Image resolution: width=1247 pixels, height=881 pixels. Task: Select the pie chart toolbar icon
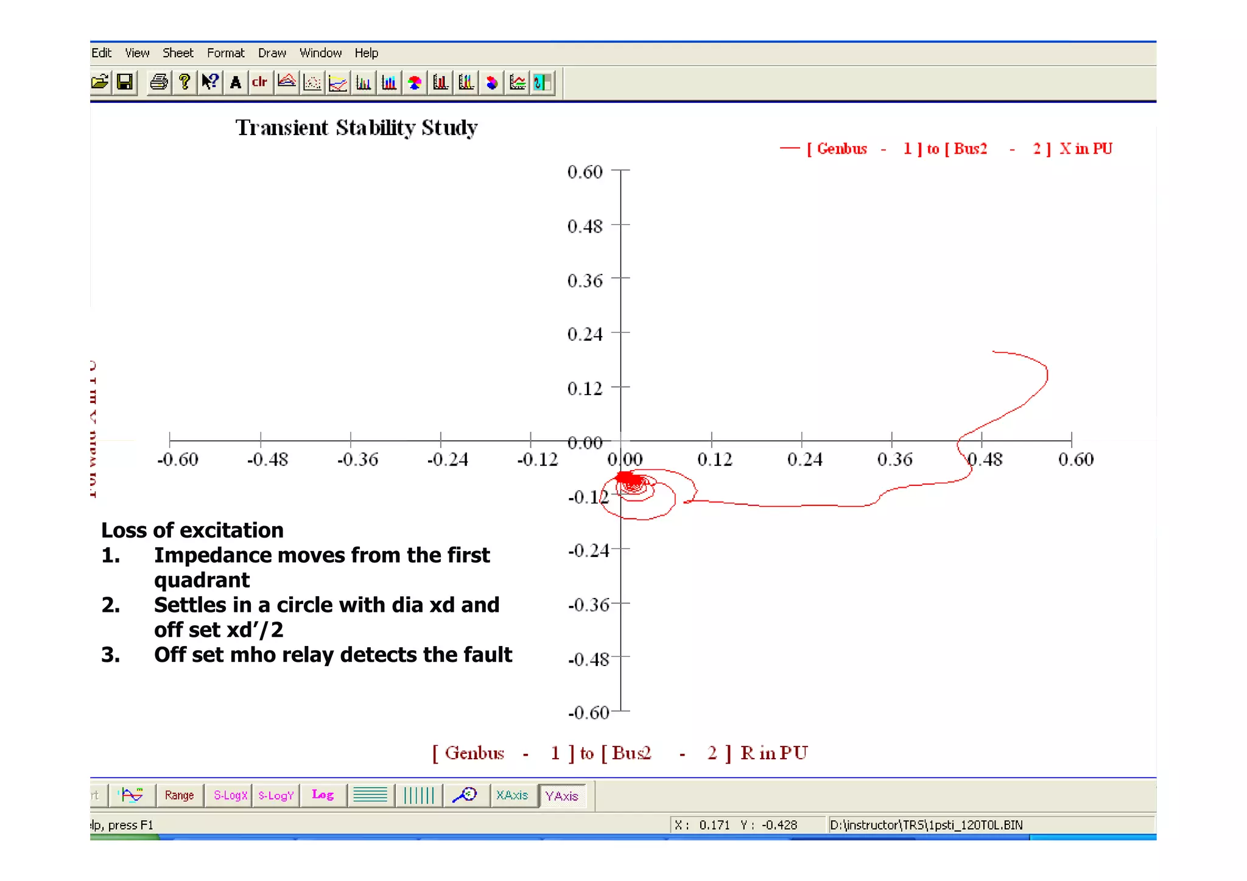415,82
